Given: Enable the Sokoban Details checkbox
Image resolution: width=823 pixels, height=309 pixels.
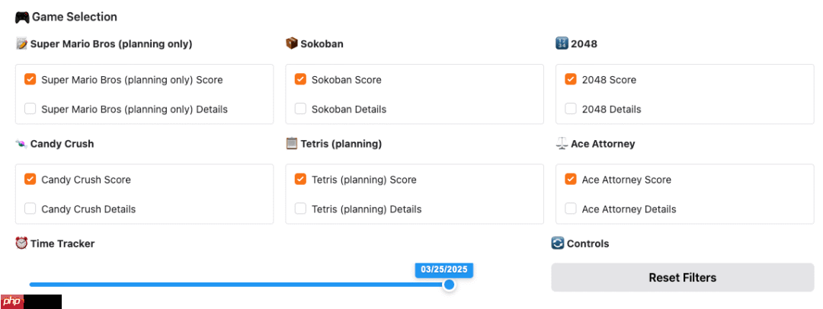Looking at the screenshot, I should pyautogui.click(x=300, y=109).
